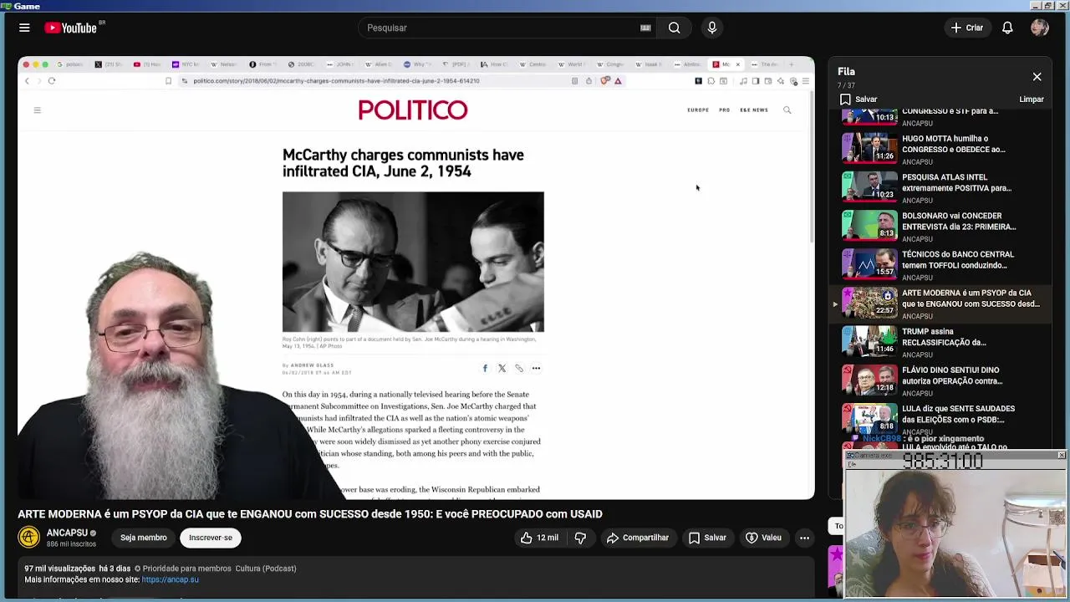Play TRUMP assina RECLASSIFICAÇÃO video
The height and width of the screenshot is (602, 1070).
940,342
